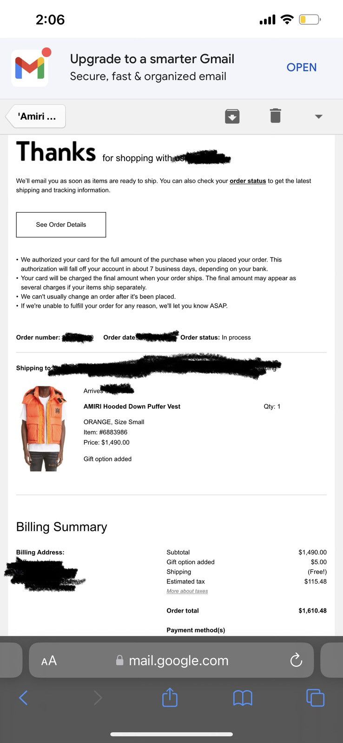Tap the orange puffer vest product image
343x743 pixels.
tap(43, 427)
